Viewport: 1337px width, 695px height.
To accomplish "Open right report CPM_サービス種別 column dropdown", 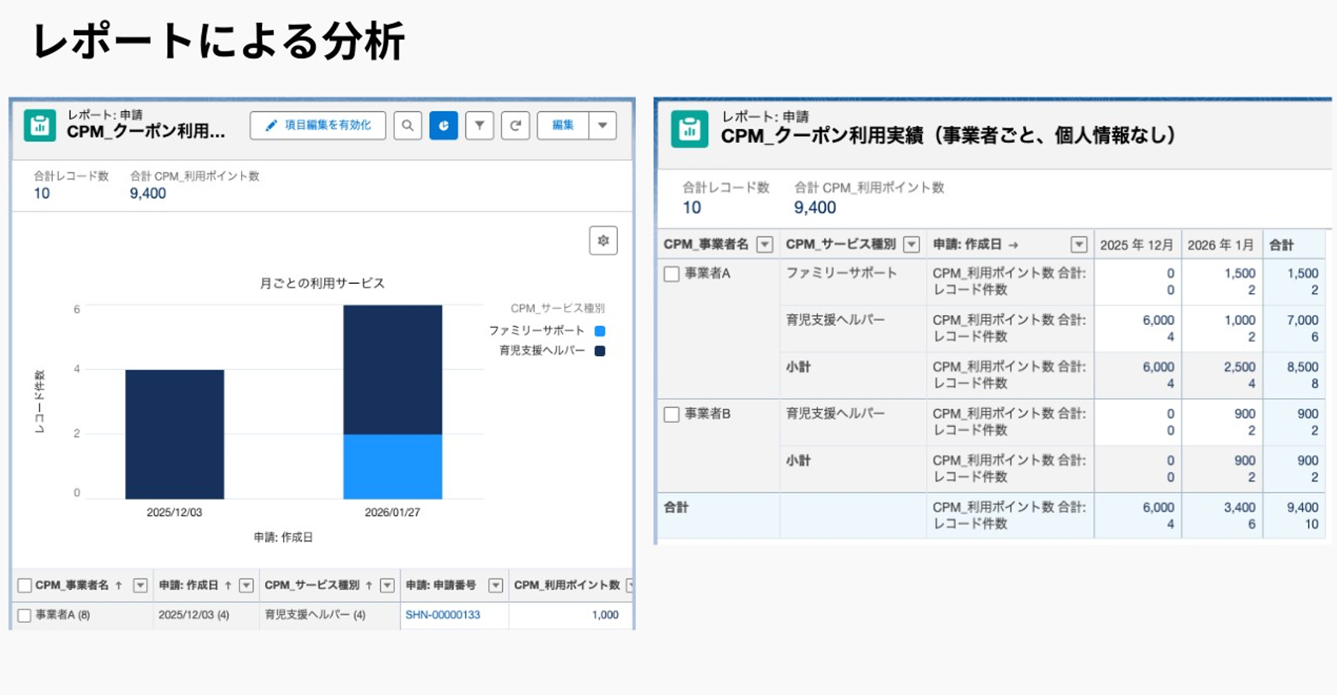I will click(912, 245).
